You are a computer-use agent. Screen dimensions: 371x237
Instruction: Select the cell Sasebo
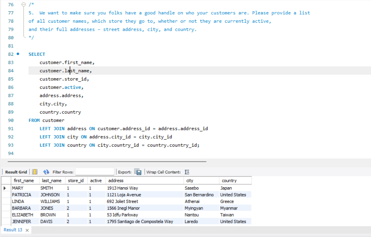tap(201, 188)
